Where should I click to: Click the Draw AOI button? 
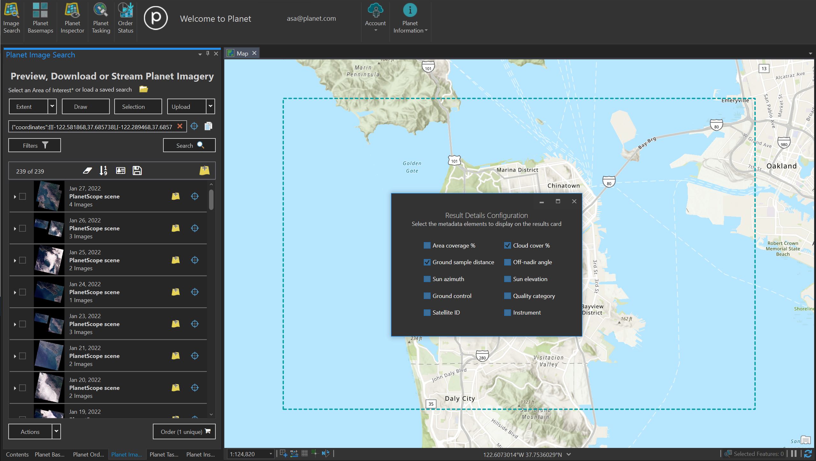click(x=86, y=107)
